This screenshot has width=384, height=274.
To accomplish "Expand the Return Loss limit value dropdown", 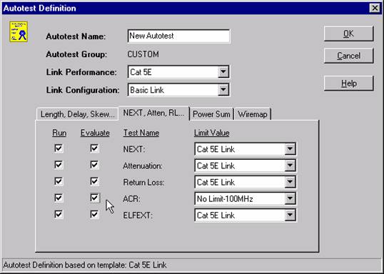I will pos(290,182).
